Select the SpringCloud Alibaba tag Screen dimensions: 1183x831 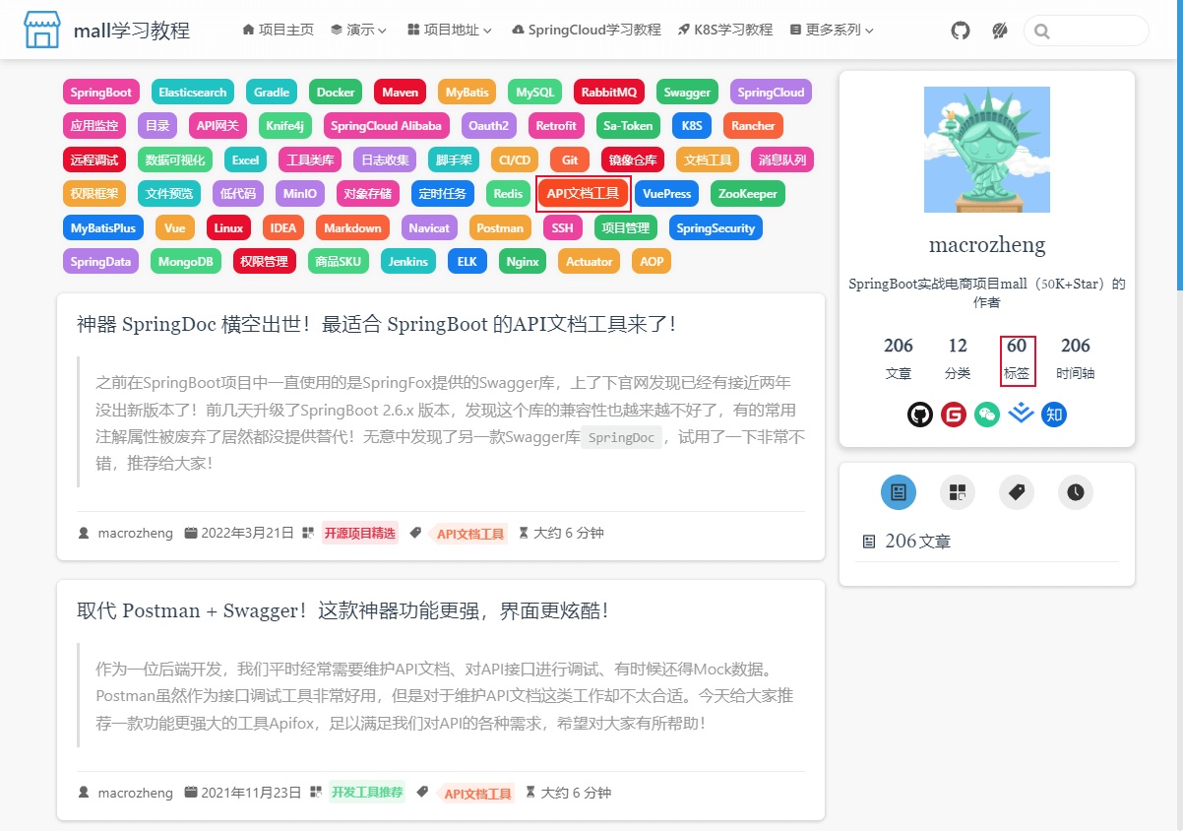pyautogui.click(x=387, y=126)
